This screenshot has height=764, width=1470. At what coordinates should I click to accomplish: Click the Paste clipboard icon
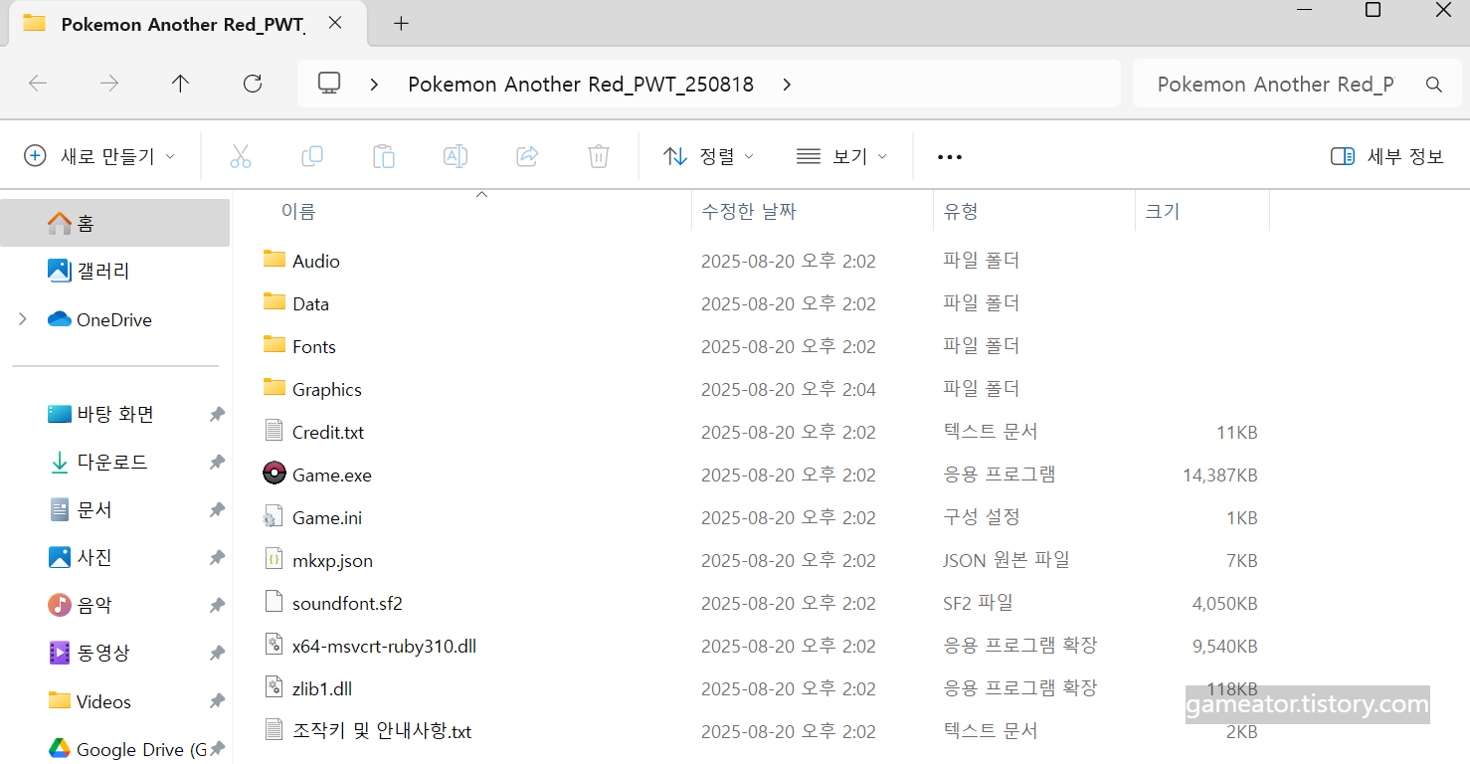point(384,156)
